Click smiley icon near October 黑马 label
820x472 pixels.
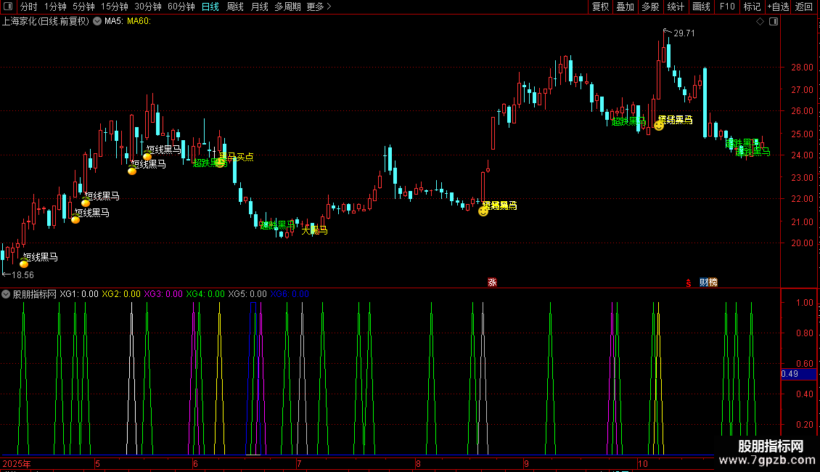[659, 126]
